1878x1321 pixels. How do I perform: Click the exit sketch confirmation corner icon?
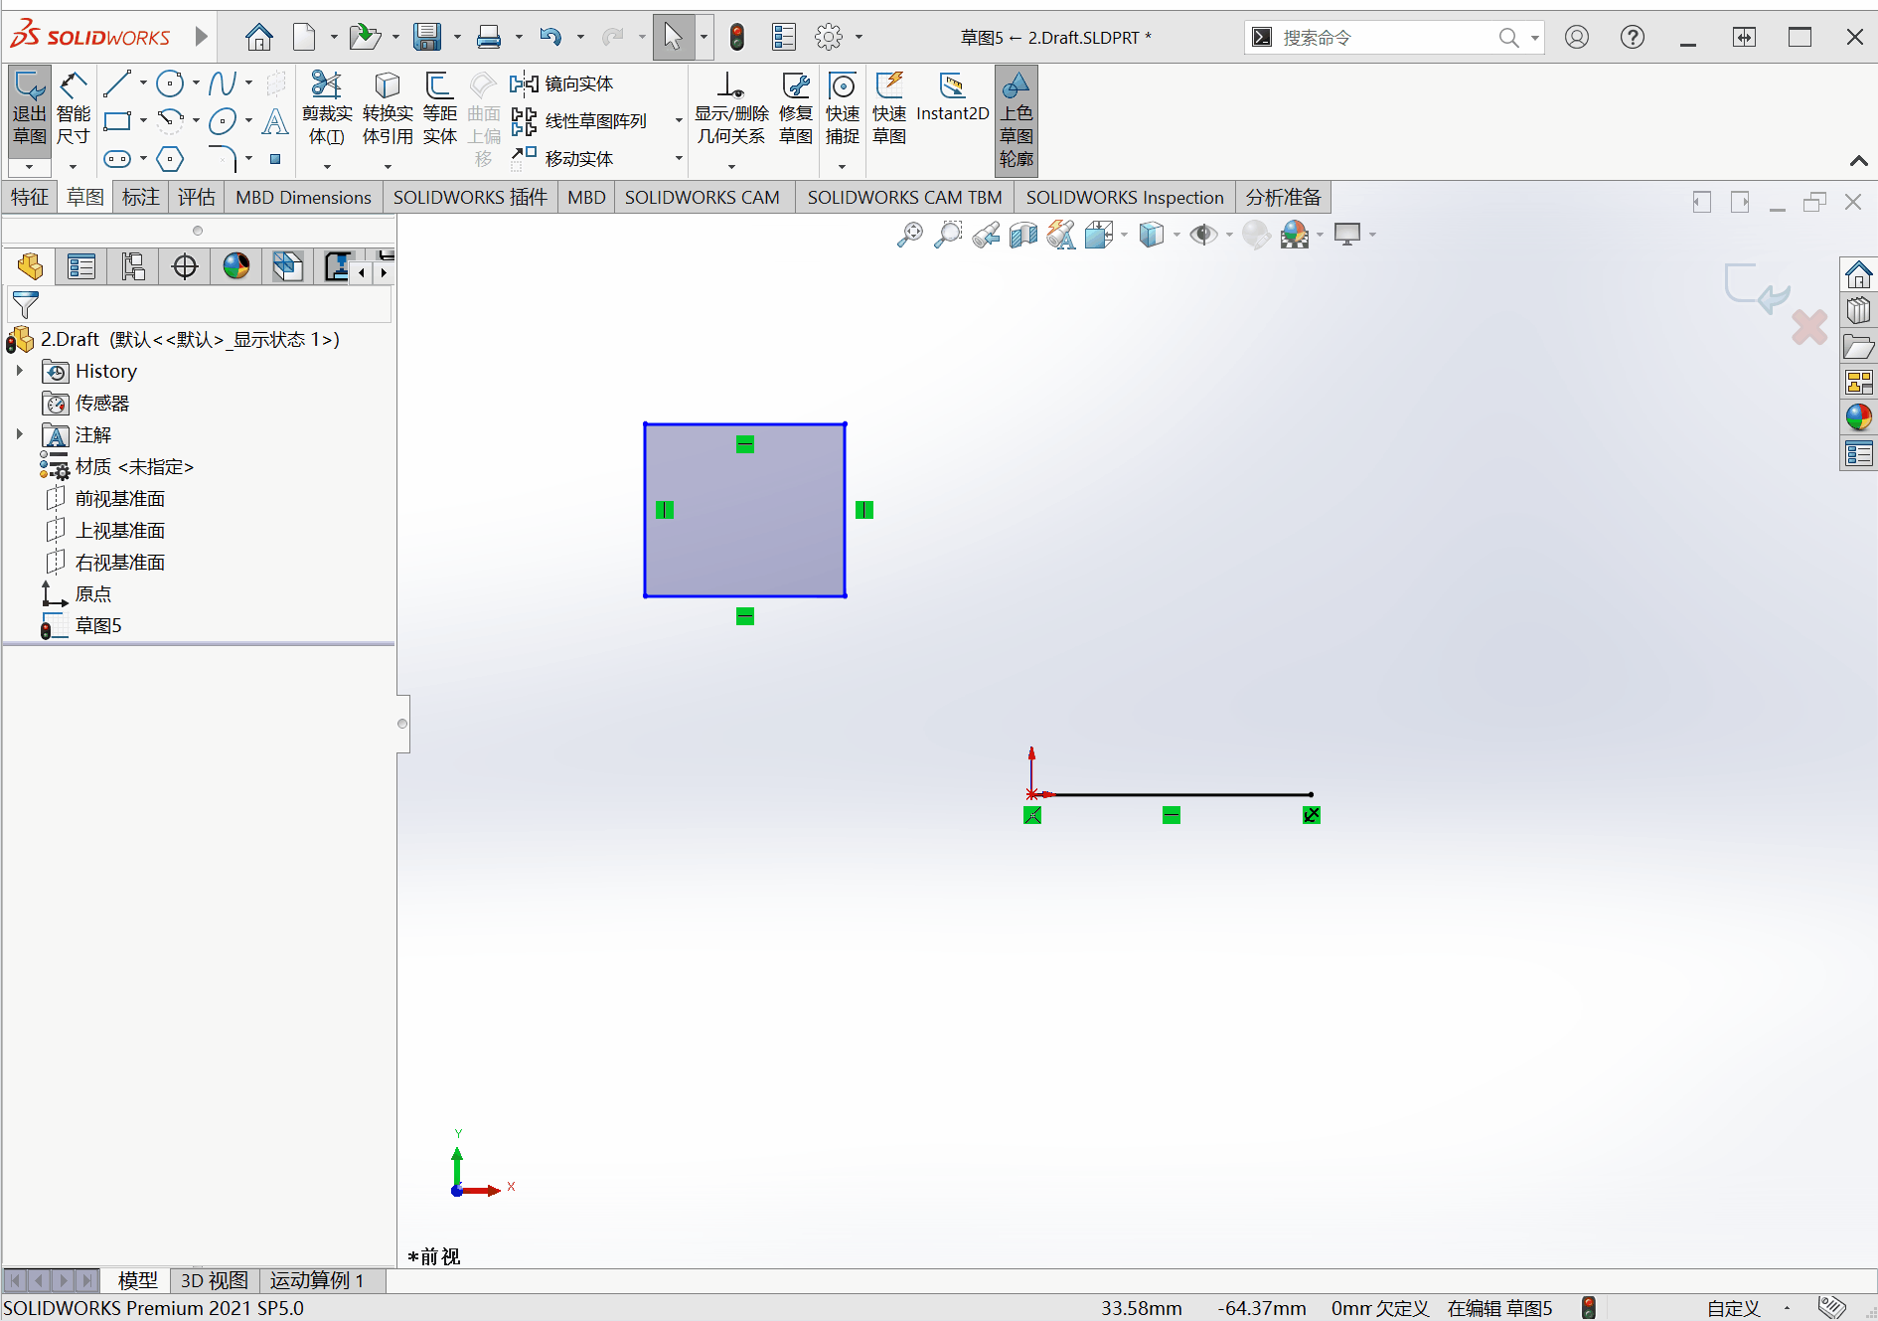coord(1757,288)
